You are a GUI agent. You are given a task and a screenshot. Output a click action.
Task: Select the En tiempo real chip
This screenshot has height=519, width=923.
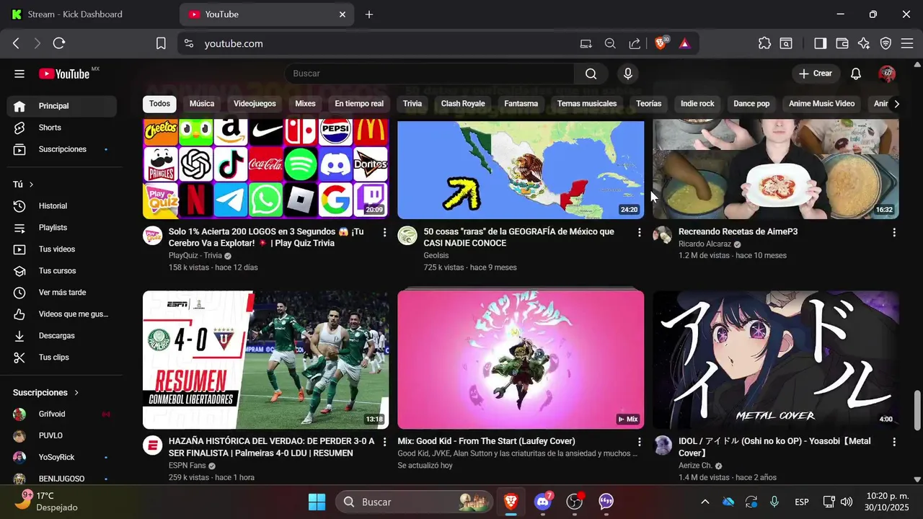[359, 104]
